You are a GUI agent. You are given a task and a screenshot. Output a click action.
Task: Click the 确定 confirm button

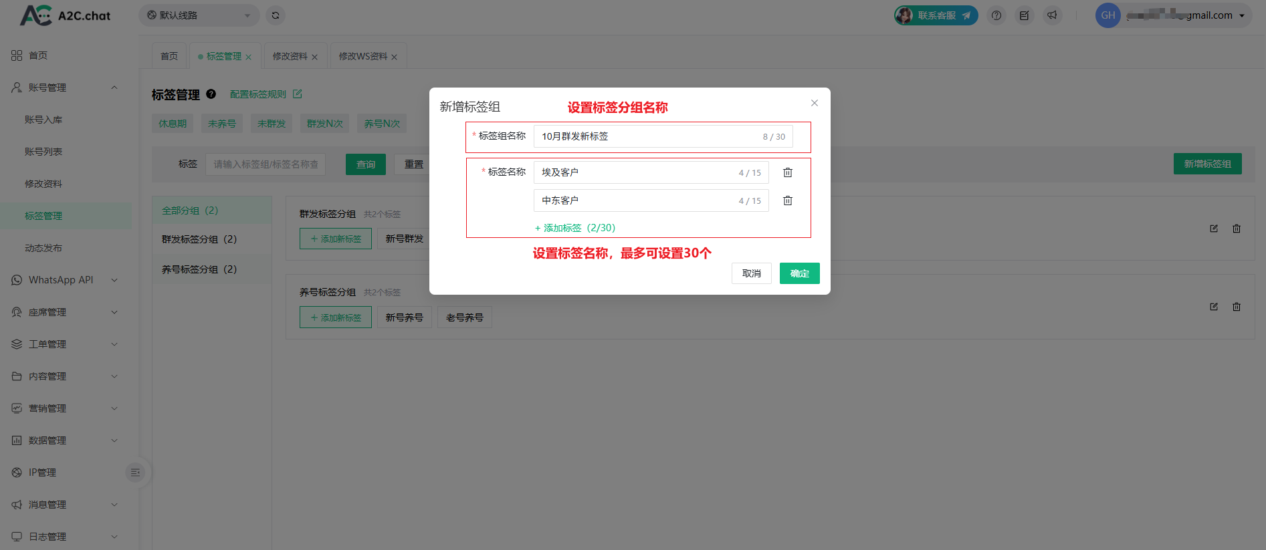coord(799,273)
